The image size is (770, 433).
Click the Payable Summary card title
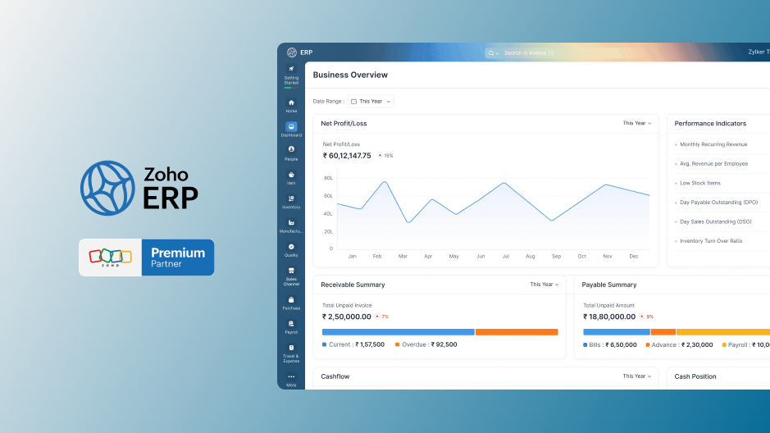point(609,285)
